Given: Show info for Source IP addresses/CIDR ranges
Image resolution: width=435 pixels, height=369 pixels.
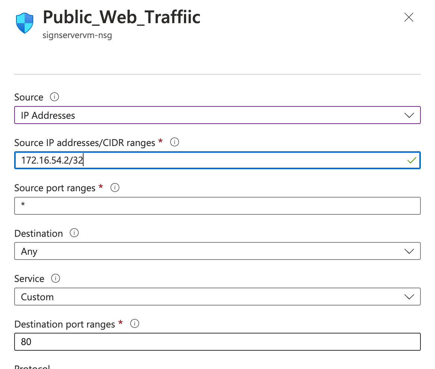Looking at the screenshot, I should point(174,142).
